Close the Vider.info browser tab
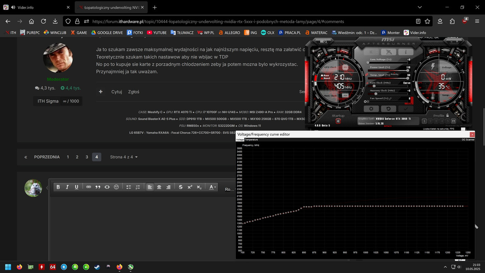This screenshot has height=273, width=485. point(68,7)
